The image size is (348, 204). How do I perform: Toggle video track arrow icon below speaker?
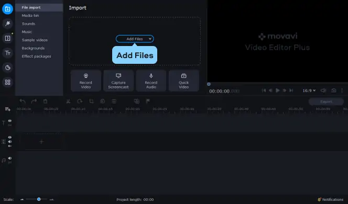click(10, 146)
